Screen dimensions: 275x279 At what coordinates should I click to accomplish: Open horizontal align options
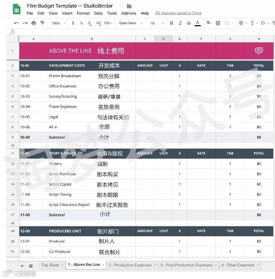click(243, 23)
